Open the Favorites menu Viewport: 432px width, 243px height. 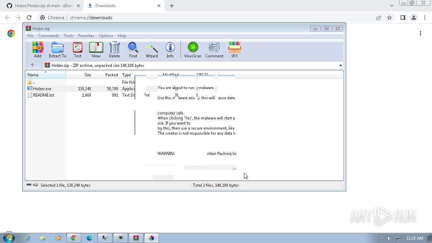click(x=86, y=36)
